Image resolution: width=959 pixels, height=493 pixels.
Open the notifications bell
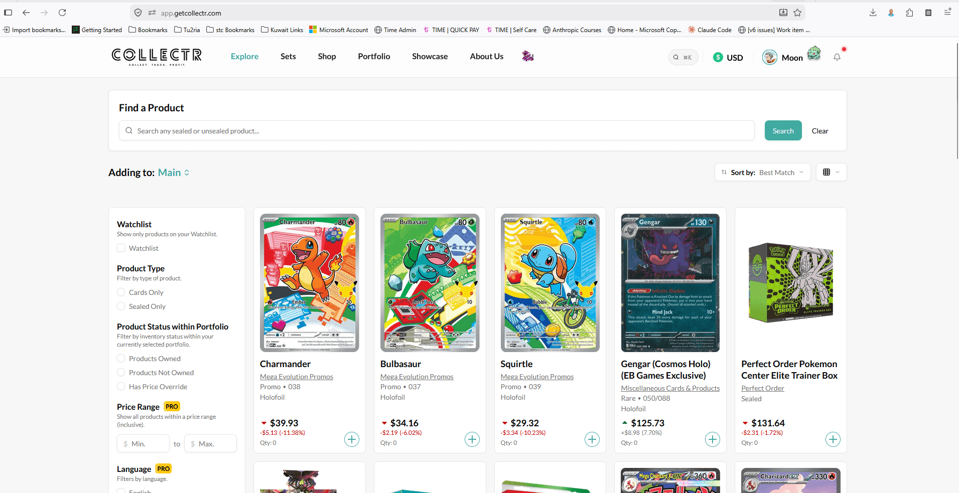(x=837, y=57)
